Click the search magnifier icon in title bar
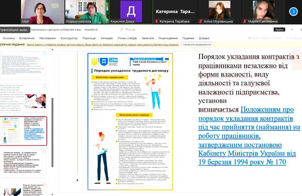This screenshot has height=196, width=302. [122, 30]
